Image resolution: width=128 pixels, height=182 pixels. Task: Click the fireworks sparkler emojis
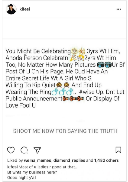click(x=78, y=51)
